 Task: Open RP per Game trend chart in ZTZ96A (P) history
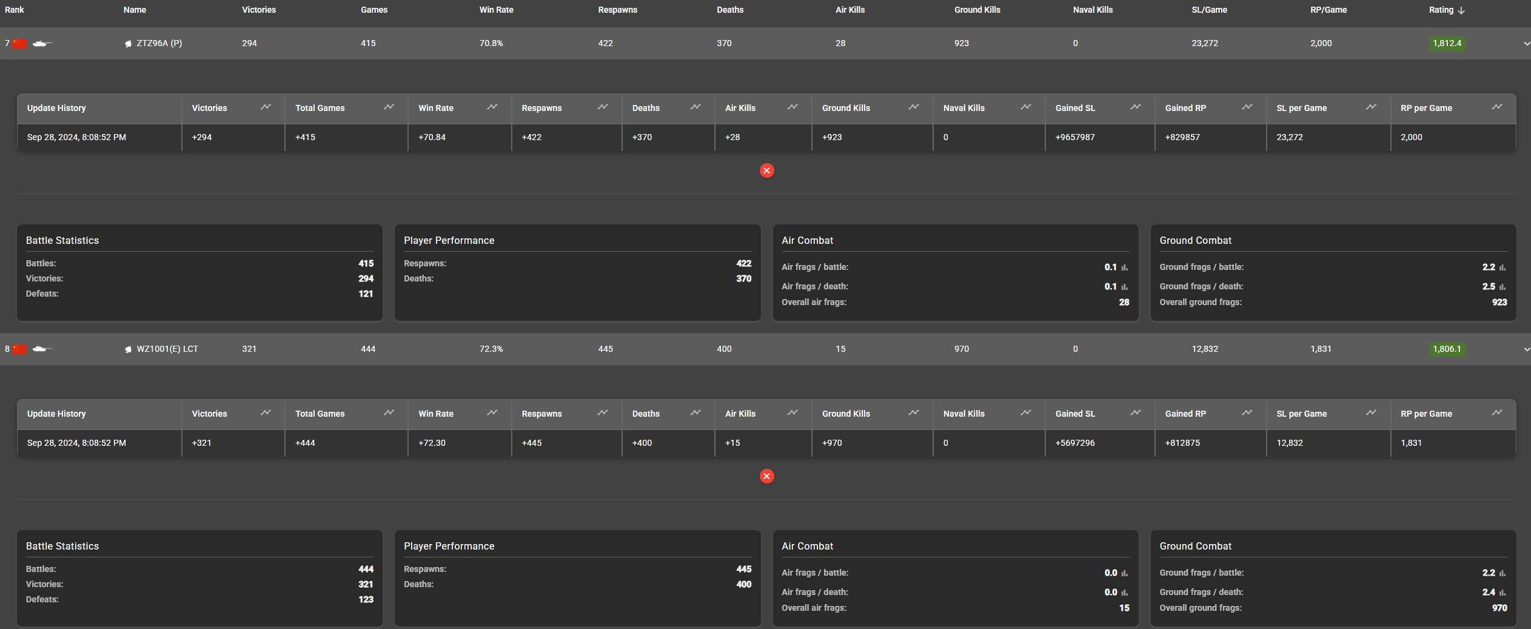click(1497, 107)
